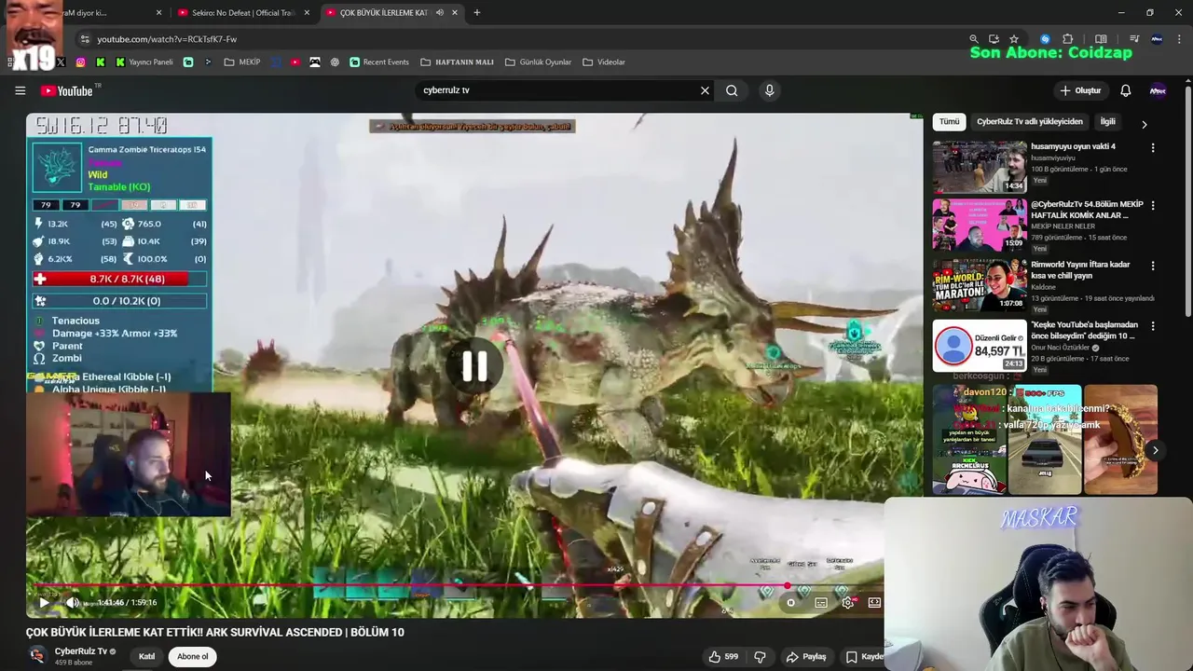Viewport: 1193px width, 671px height.
Task: Click the Katıl join button
Action: click(x=146, y=656)
